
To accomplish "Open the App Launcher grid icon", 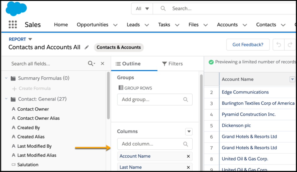I will coord(13,25).
